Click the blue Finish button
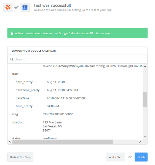This screenshot has width=155, height=165. [x=141, y=157]
